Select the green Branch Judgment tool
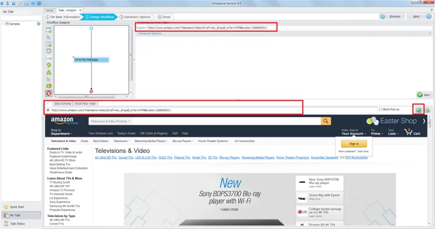The image size is (435, 229). (49, 72)
